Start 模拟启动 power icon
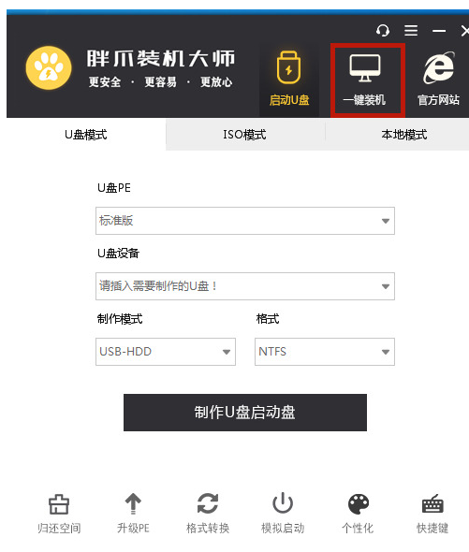The image size is (469, 552). 283,503
